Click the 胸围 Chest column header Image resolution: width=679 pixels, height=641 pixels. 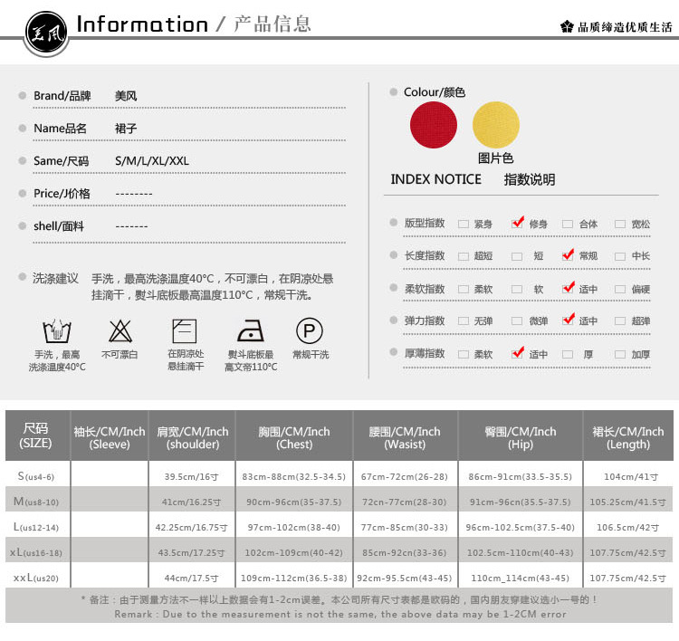point(294,435)
